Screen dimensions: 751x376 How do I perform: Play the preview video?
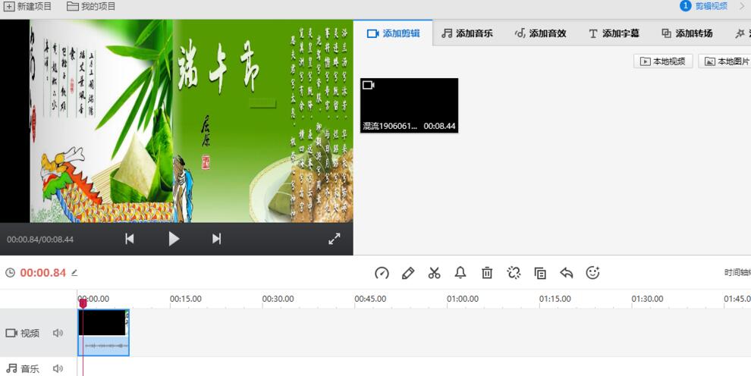pyautogui.click(x=174, y=239)
